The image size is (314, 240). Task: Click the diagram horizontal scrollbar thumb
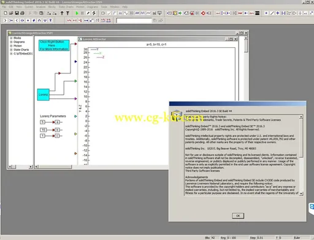click(55, 167)
